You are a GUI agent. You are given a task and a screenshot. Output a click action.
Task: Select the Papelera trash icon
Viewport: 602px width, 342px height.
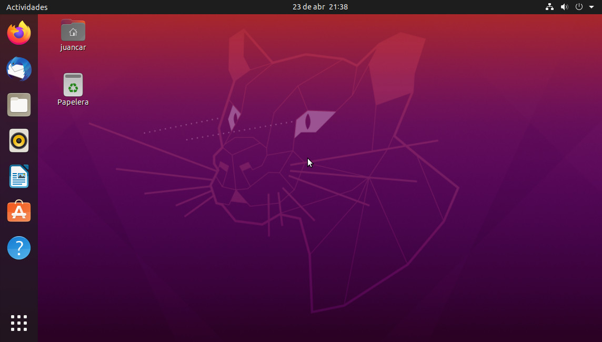[x=73, y=85]
